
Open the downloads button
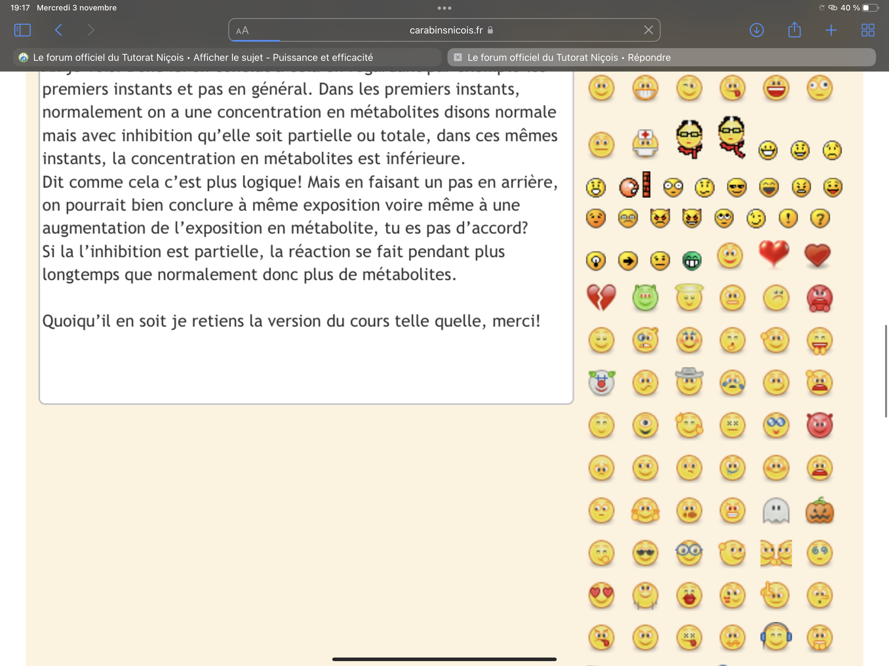click(x=756, y=30)
